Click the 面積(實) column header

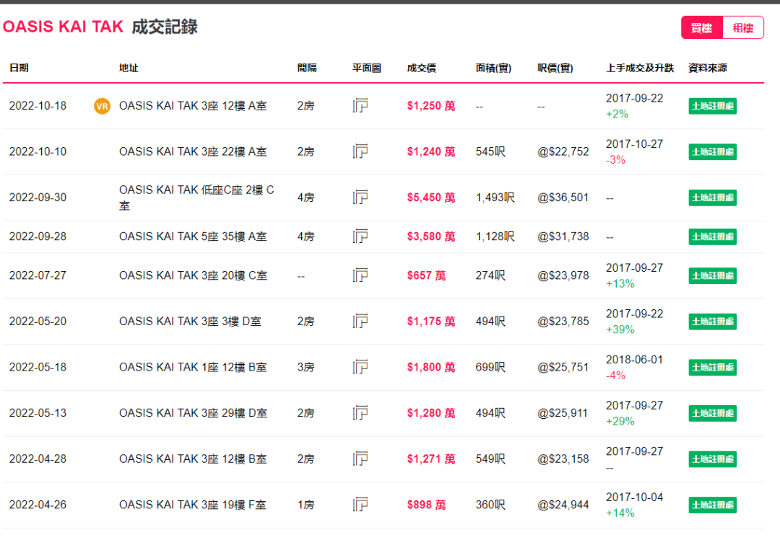[493, 68]
